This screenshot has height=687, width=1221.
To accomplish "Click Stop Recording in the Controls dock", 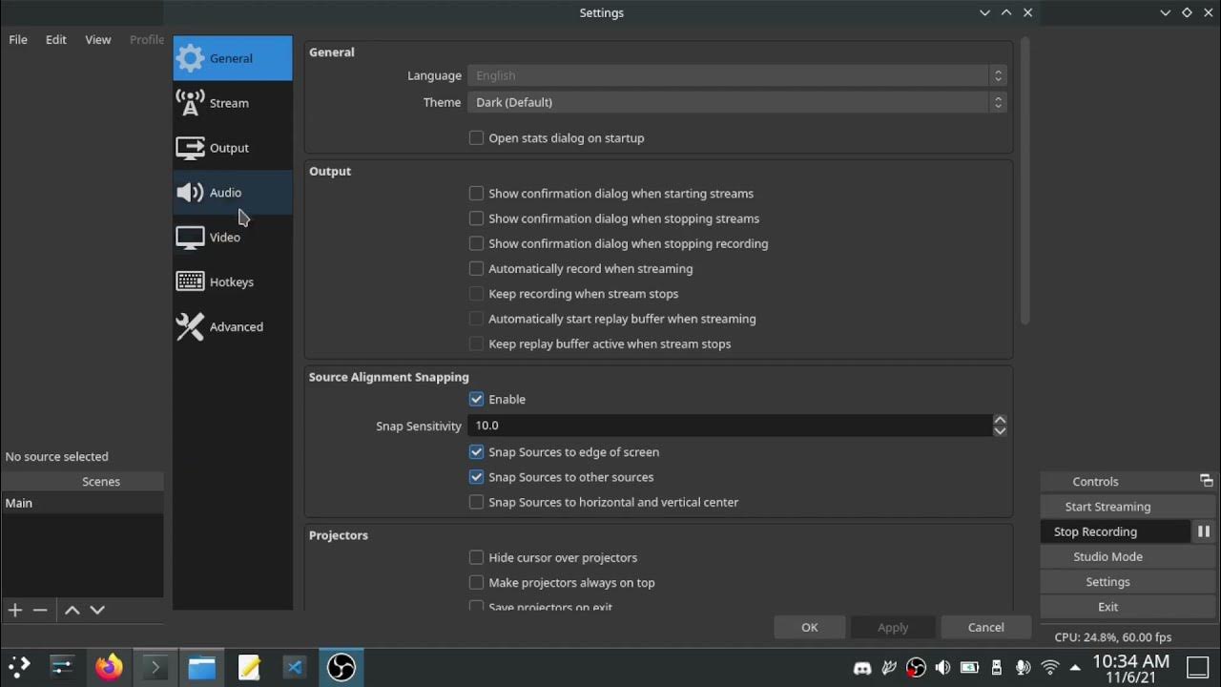I will pyautogui.click(x=1115, y=531).
